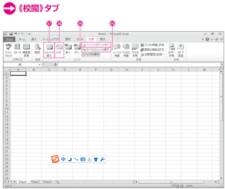Run the スペルチェック spell check tool
Viewport: 225px width, 189px height.
(x=9, y=50)
